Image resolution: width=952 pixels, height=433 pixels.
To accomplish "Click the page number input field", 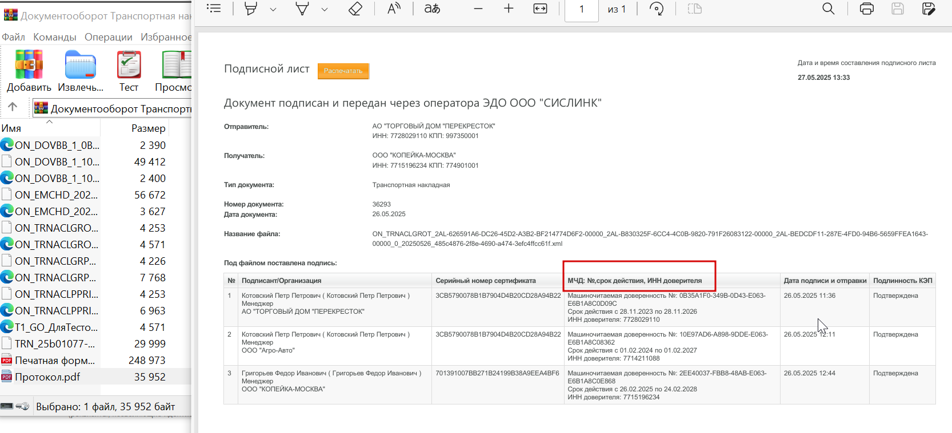I will pyautogui.click(x=582, y=10).
